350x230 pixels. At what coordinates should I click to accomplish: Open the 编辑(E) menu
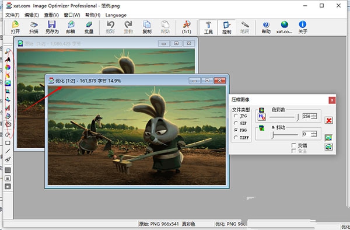click(32, 15)
